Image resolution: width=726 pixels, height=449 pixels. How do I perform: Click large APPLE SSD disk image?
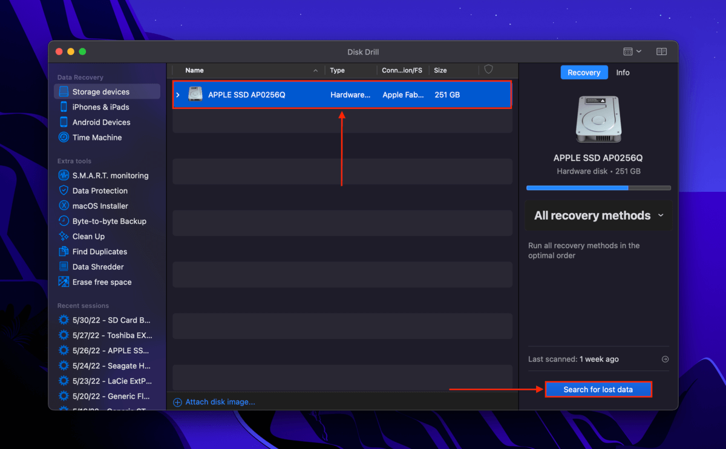pyautogui.click(x=598, y=120)
